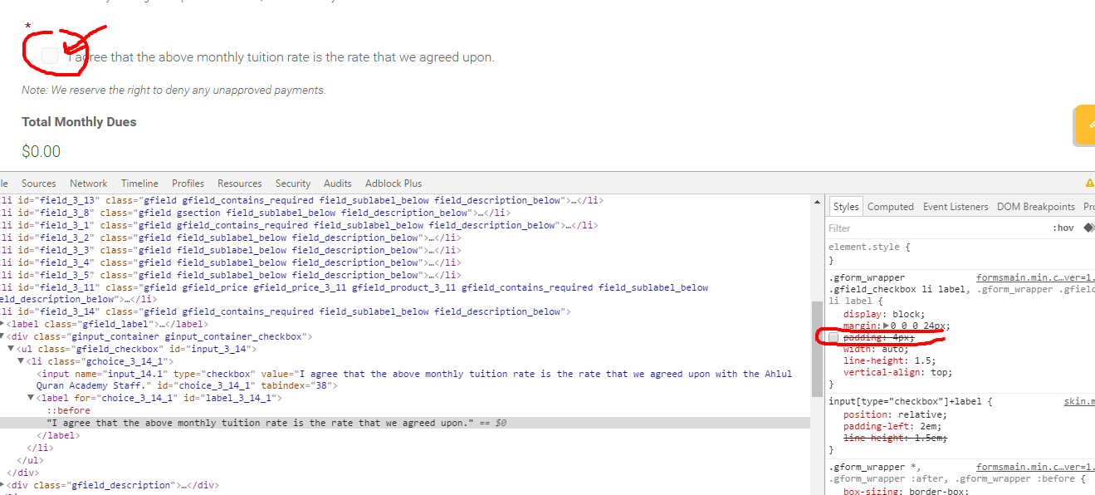Expand the div gfield_description node
Screen dimensions: 1095x495
(x=2, y=485)
